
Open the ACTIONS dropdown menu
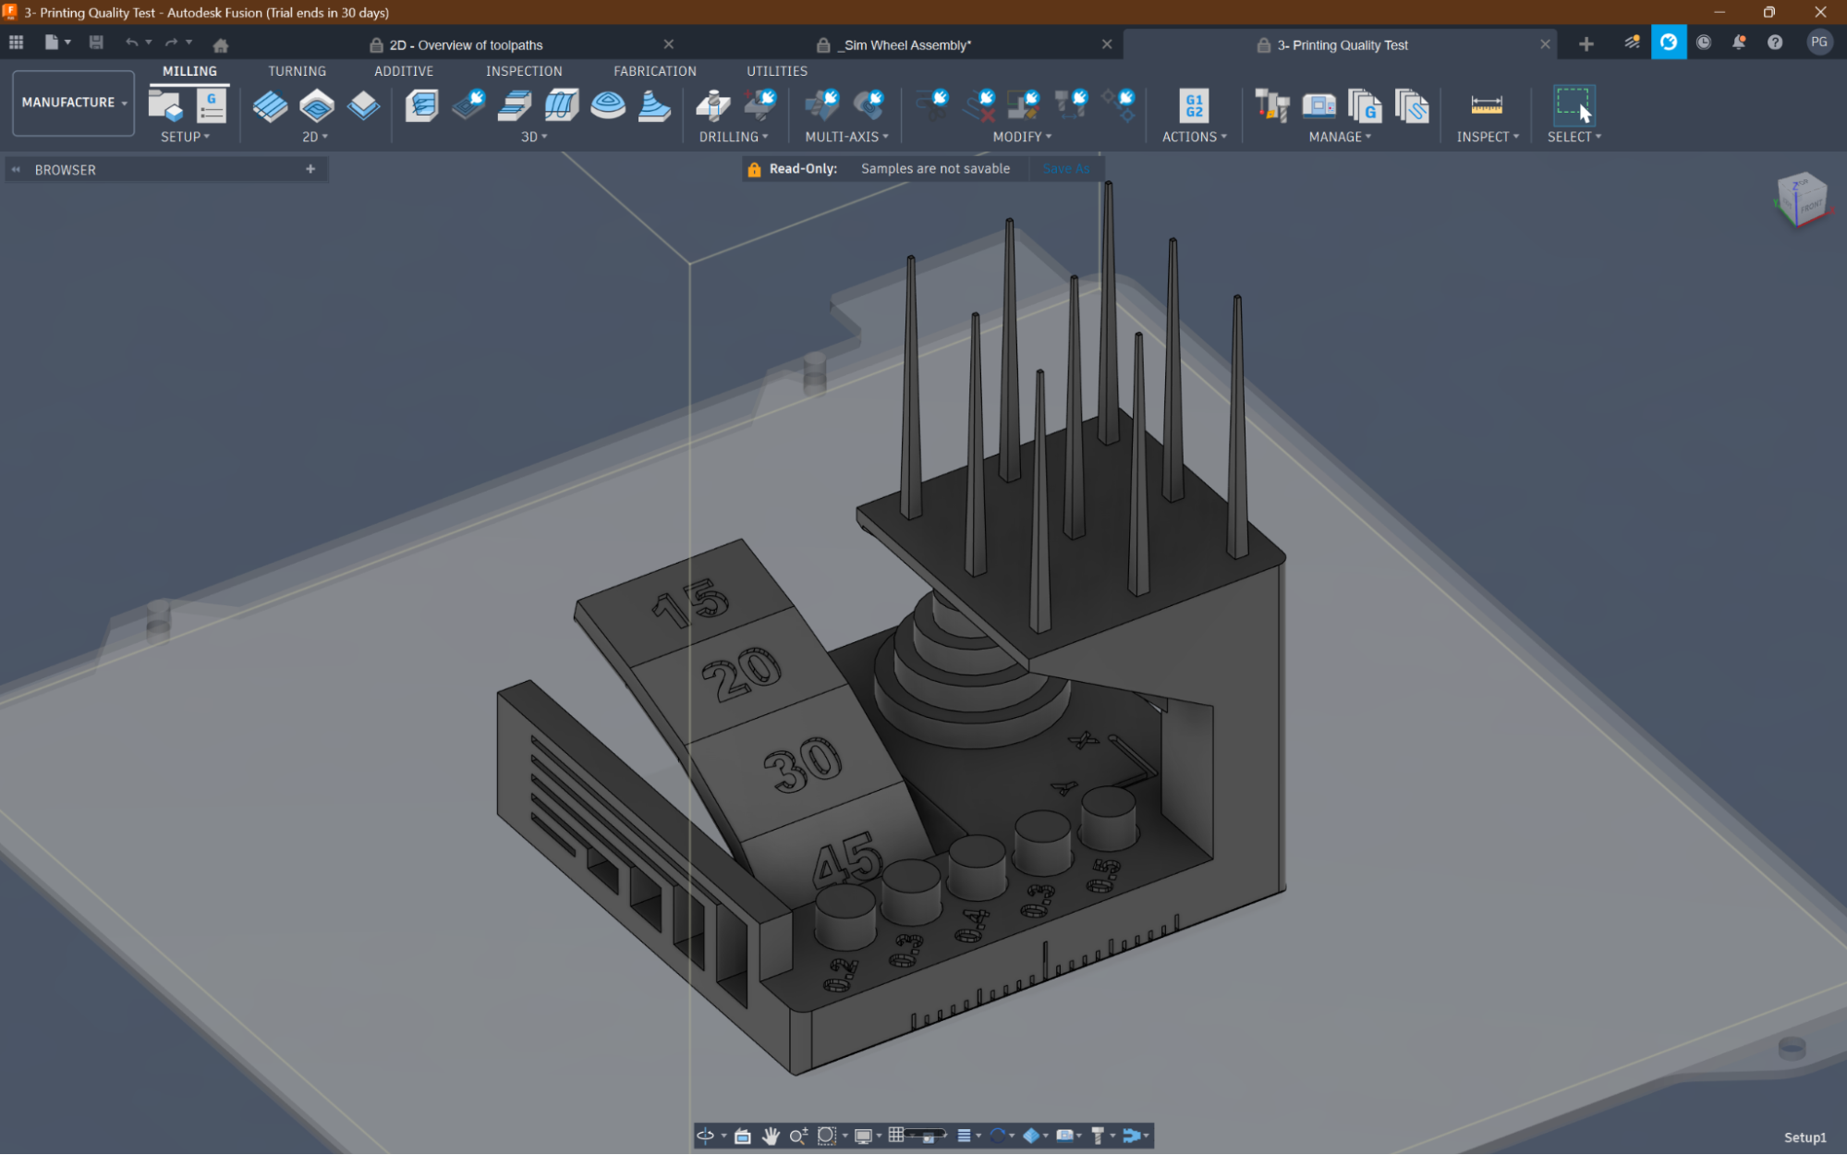[x=1195, y=137]
